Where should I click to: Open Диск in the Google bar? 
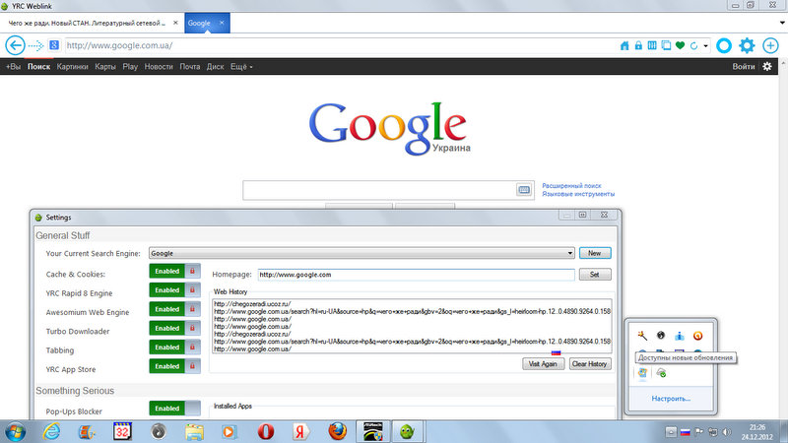(x=215, y=66)
